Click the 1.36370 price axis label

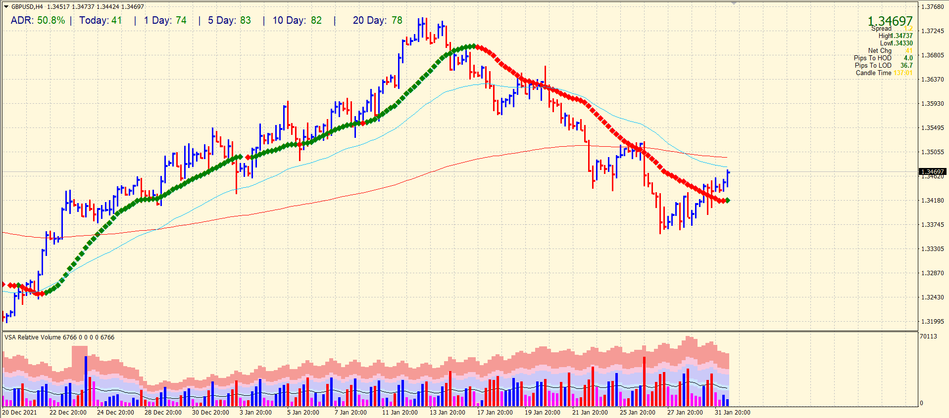click(x=933, y=79)
